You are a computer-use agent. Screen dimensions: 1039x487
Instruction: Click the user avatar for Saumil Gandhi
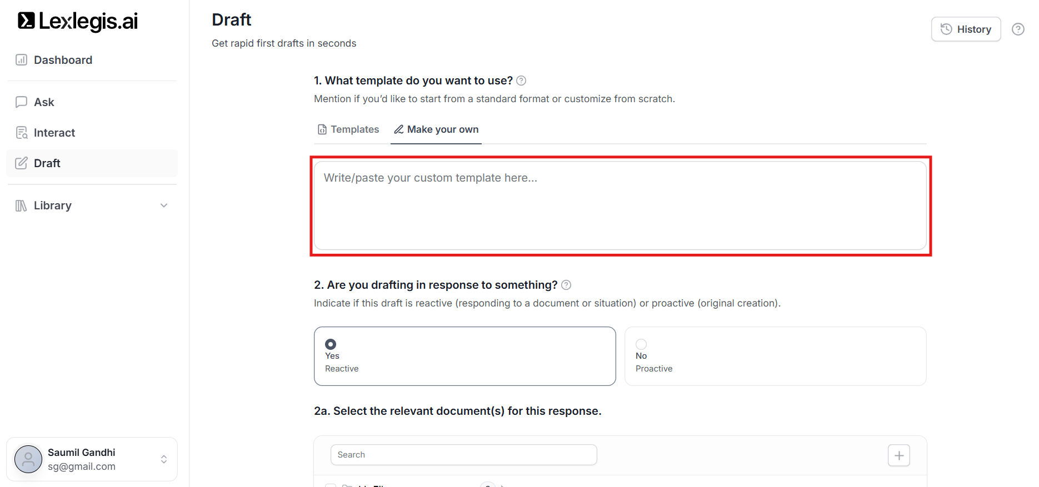click(x=28, y=459)
